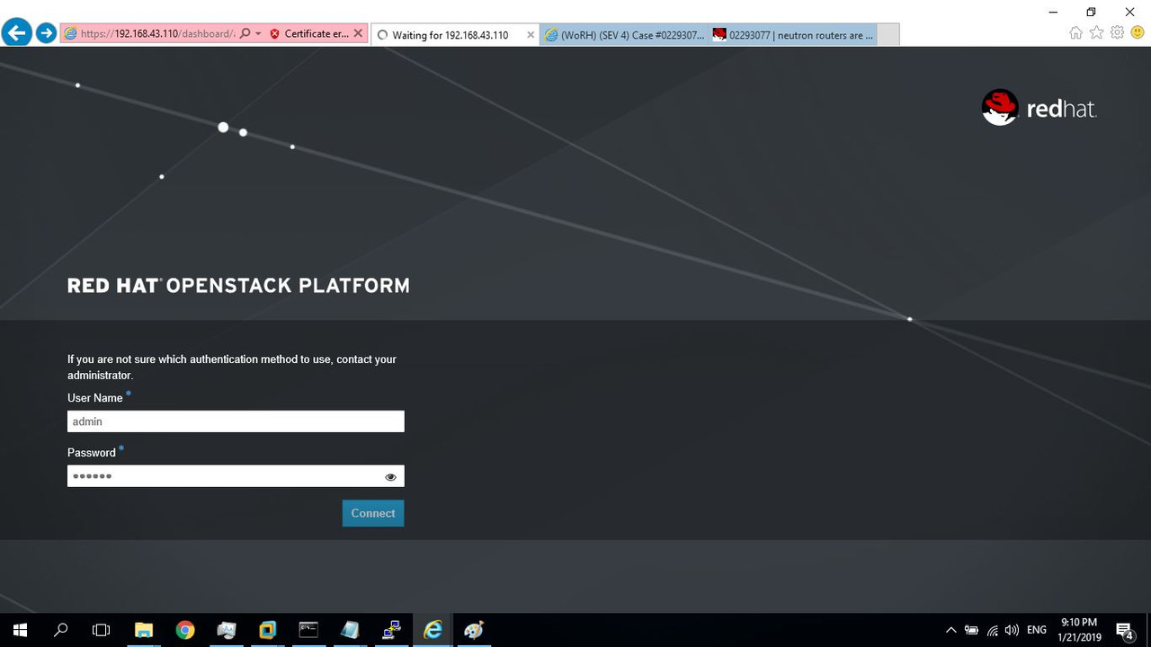Open the command prompt on the taskbar
This screenshot has height=647, width=1151.
[308, 630]
